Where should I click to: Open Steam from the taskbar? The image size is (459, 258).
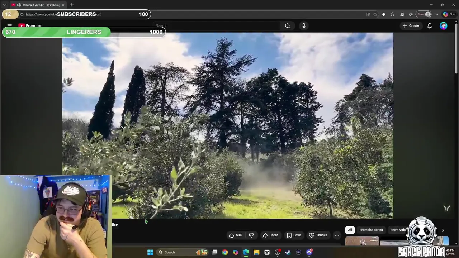pyautogui.click(x=288, y=252)
